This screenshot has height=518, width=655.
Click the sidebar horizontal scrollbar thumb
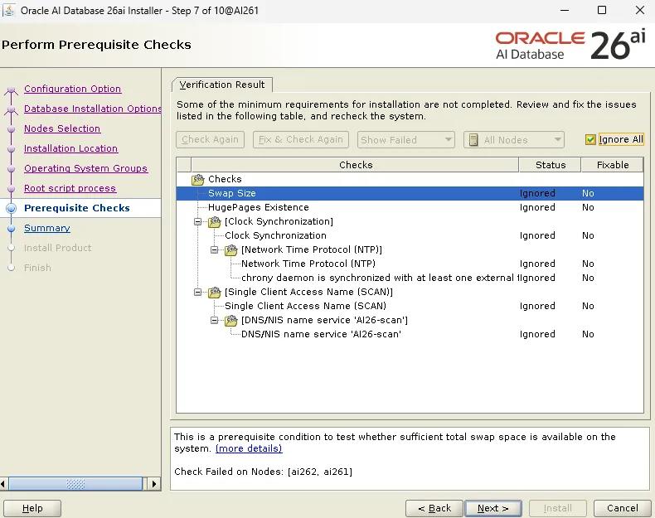pyautogui.click(x=75, y=484)
